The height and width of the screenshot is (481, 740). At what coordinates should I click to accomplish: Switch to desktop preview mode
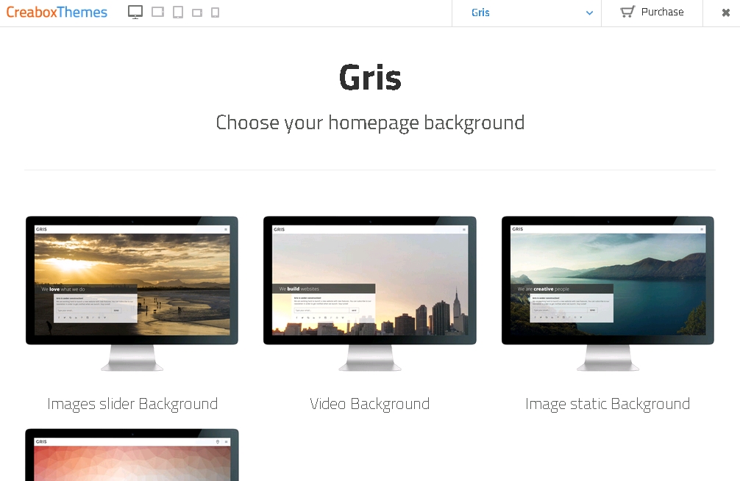[135, 12]
